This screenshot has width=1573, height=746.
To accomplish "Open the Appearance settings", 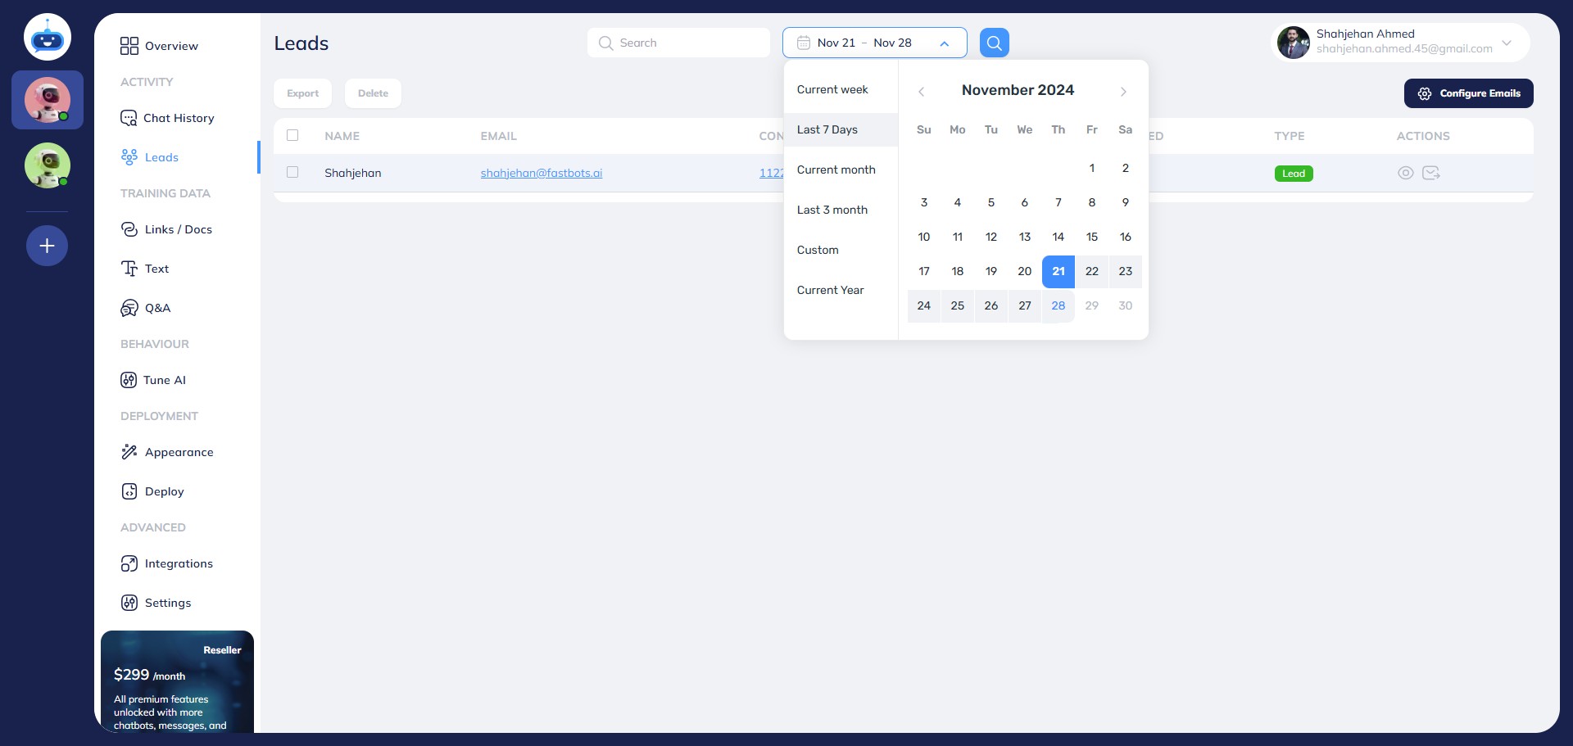I will pos(179,452).
